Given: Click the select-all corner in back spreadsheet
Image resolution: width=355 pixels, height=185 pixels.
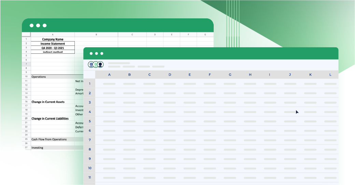Looking at the screenshot, I should click(26, 35).
